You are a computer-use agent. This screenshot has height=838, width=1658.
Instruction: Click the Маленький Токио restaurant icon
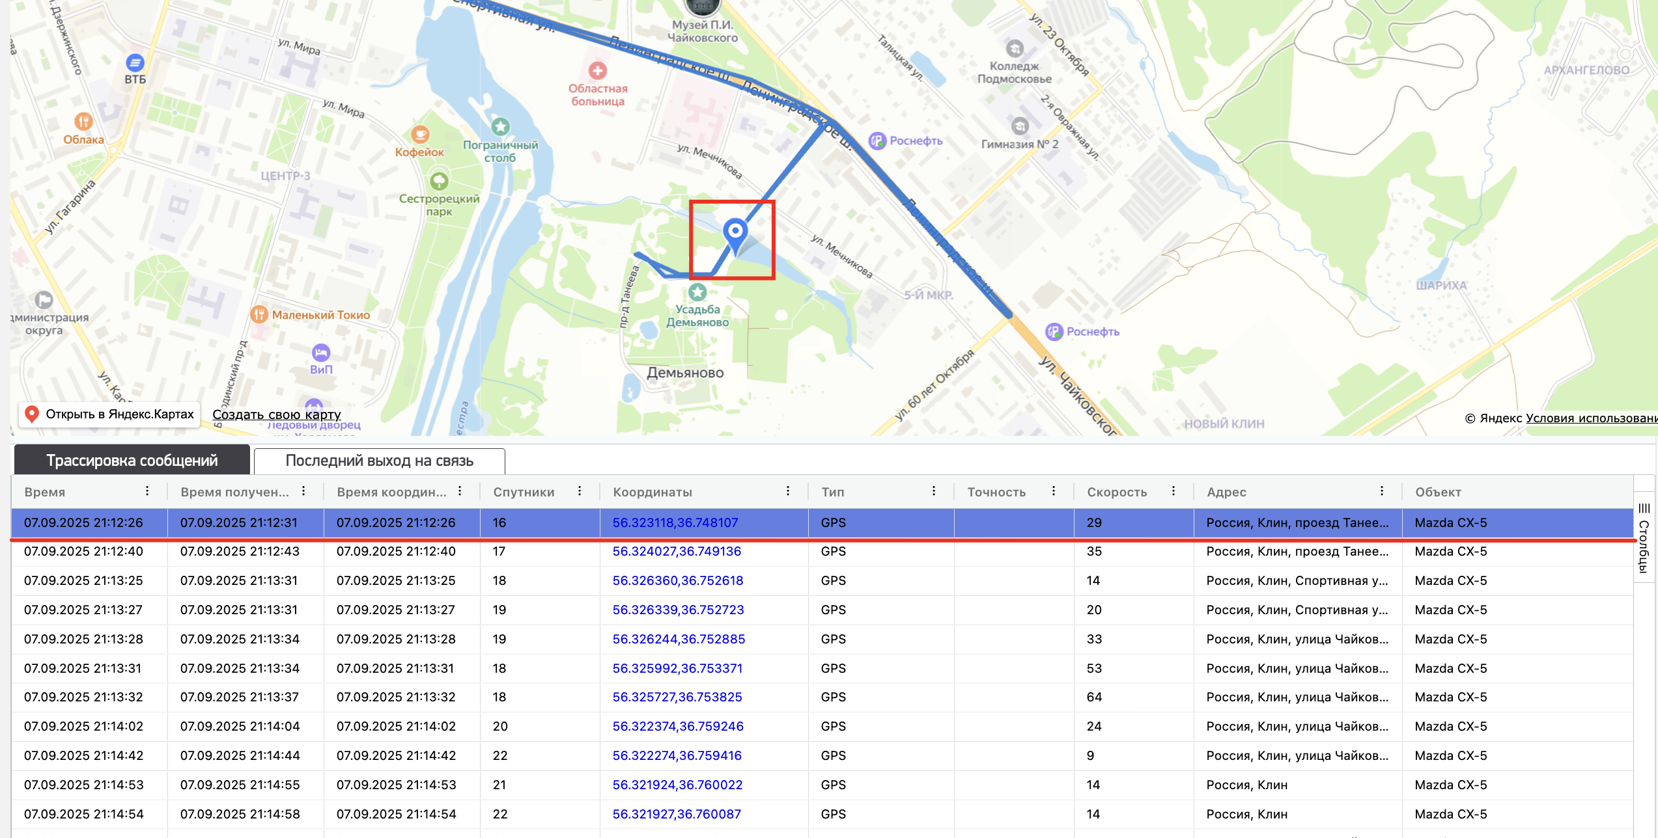pyautogui.click(x=259, y=315)
